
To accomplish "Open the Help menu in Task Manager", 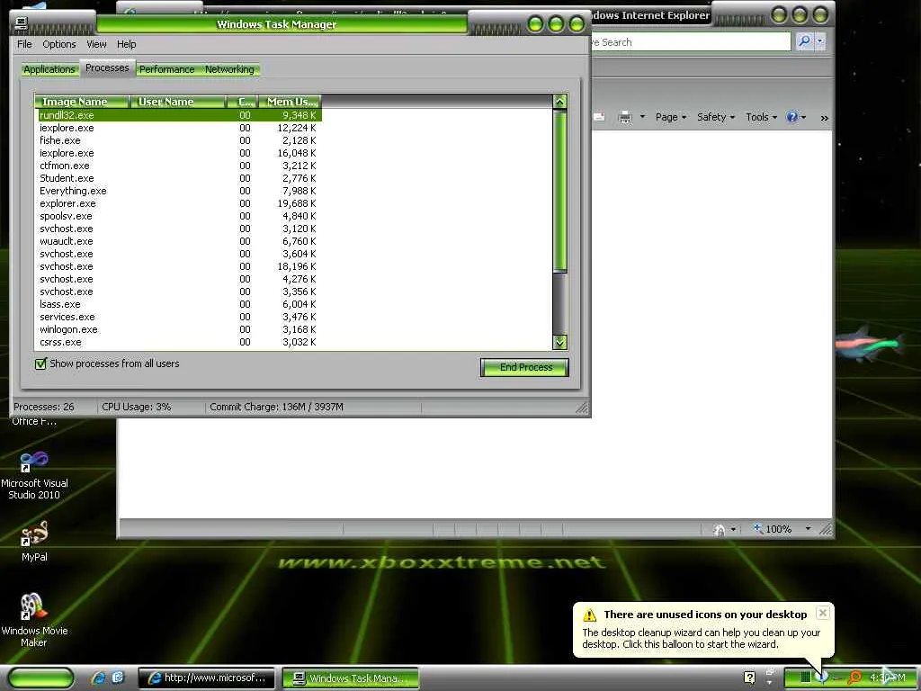I will pyautogui.click(x=126, y=44).
